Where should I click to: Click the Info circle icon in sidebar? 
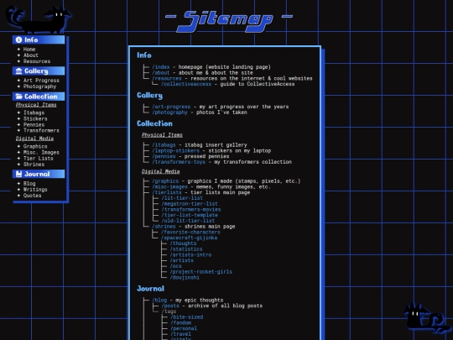(18, 39)
